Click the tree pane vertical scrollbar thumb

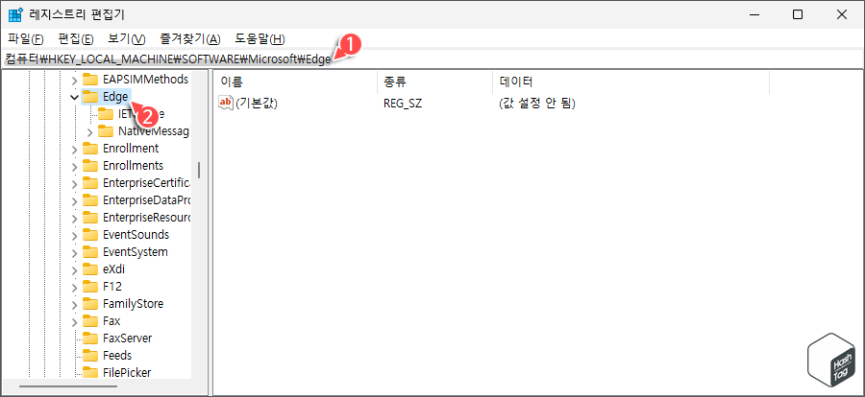tap(199, 170)
